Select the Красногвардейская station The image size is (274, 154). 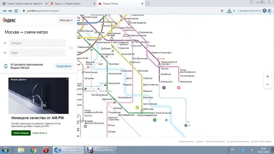(147, 115)
